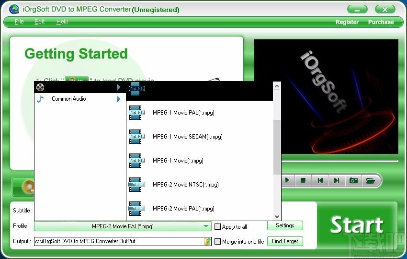
Task: Jump to next chapter in preview
Action: click(337, 180)
